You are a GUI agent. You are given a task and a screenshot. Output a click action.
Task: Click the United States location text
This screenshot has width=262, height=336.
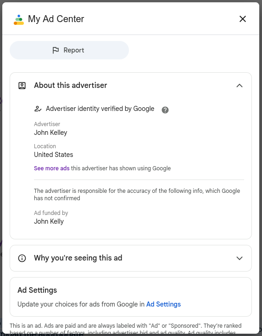click(53, 155)
